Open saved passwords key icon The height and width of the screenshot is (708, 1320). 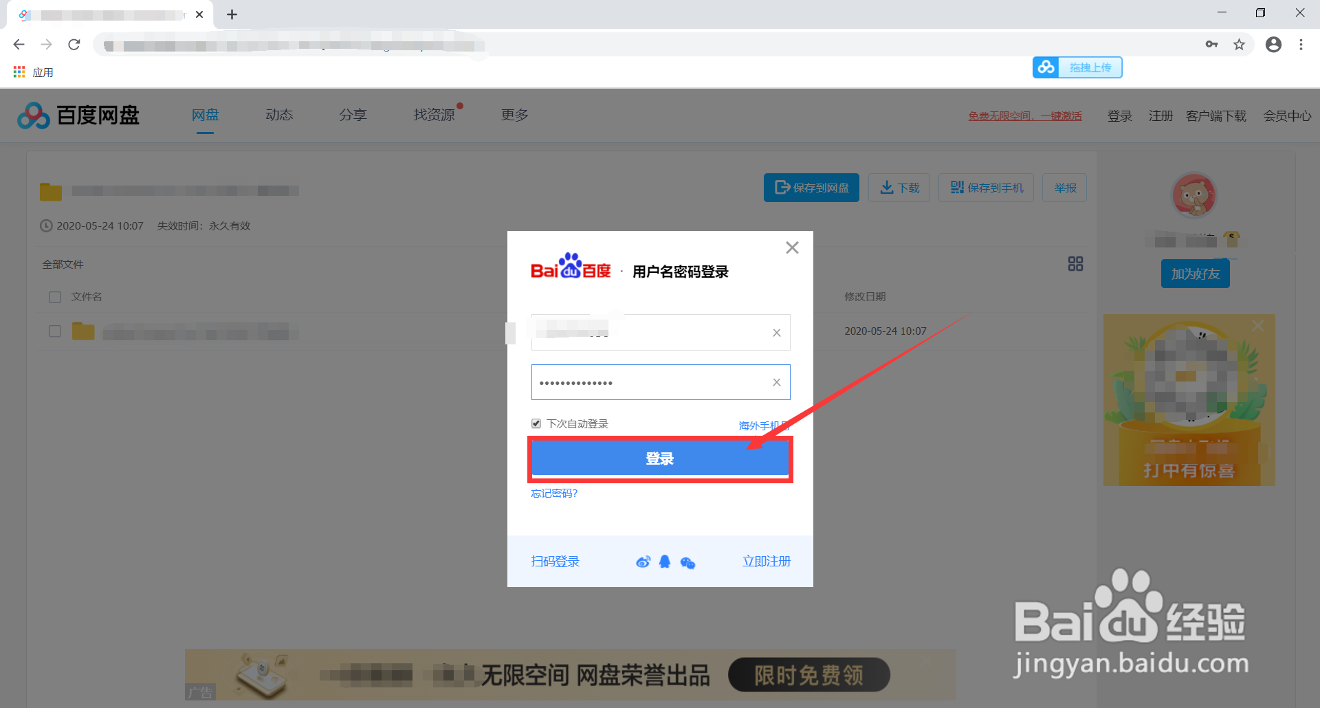[1211, 45]
